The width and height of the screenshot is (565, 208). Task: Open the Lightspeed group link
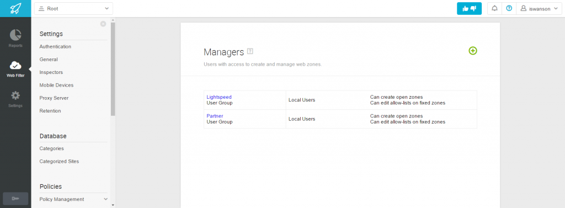point(218,97)
